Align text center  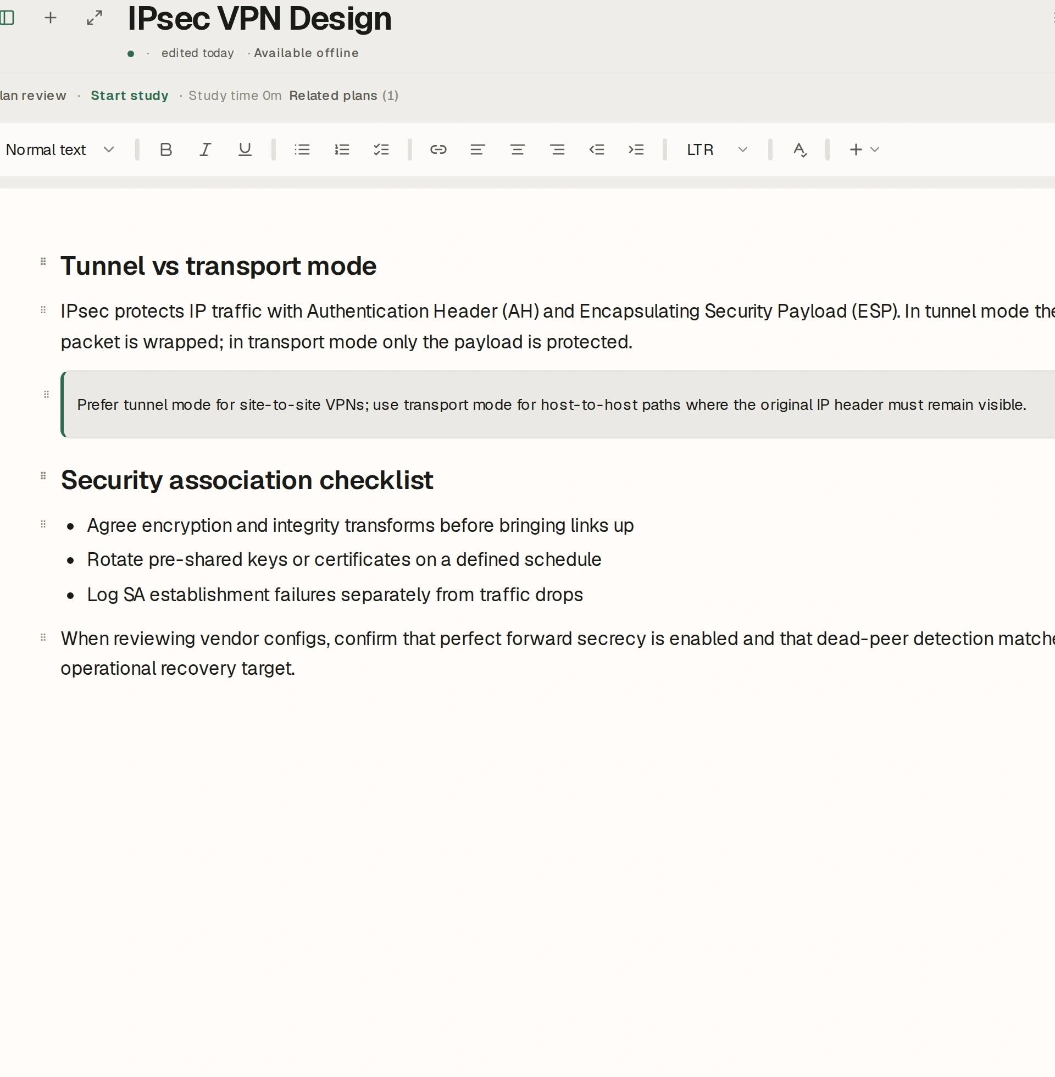point(518,149)
